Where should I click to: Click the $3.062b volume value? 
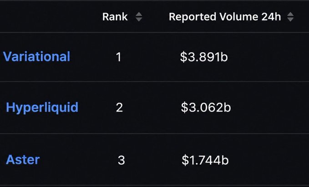[206, 108]
